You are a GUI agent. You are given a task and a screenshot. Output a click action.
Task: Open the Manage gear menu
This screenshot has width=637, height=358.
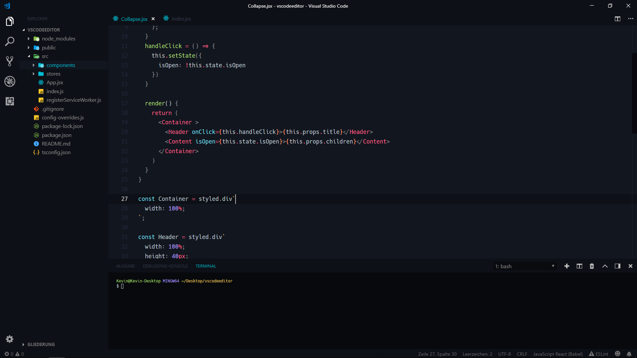click(x=10, y=339)
